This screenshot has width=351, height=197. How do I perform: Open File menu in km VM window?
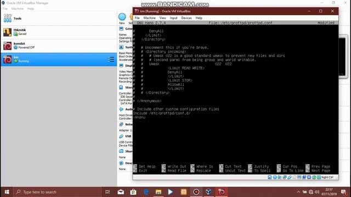point(137,18)
